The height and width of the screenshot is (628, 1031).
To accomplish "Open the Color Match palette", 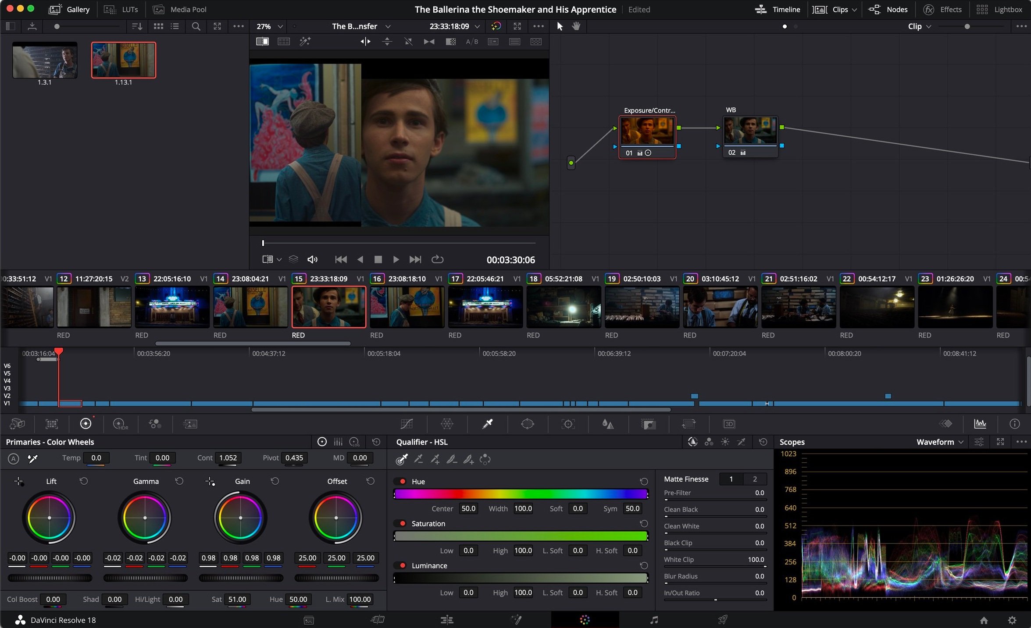I will tap(52, 424).
